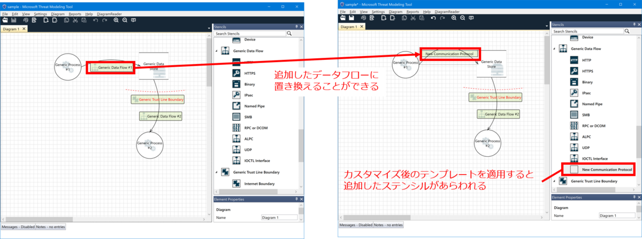The image size is (642, 239).
Task: Select New Communication Protocol stencil in right window
Action: tap(601, 169)
